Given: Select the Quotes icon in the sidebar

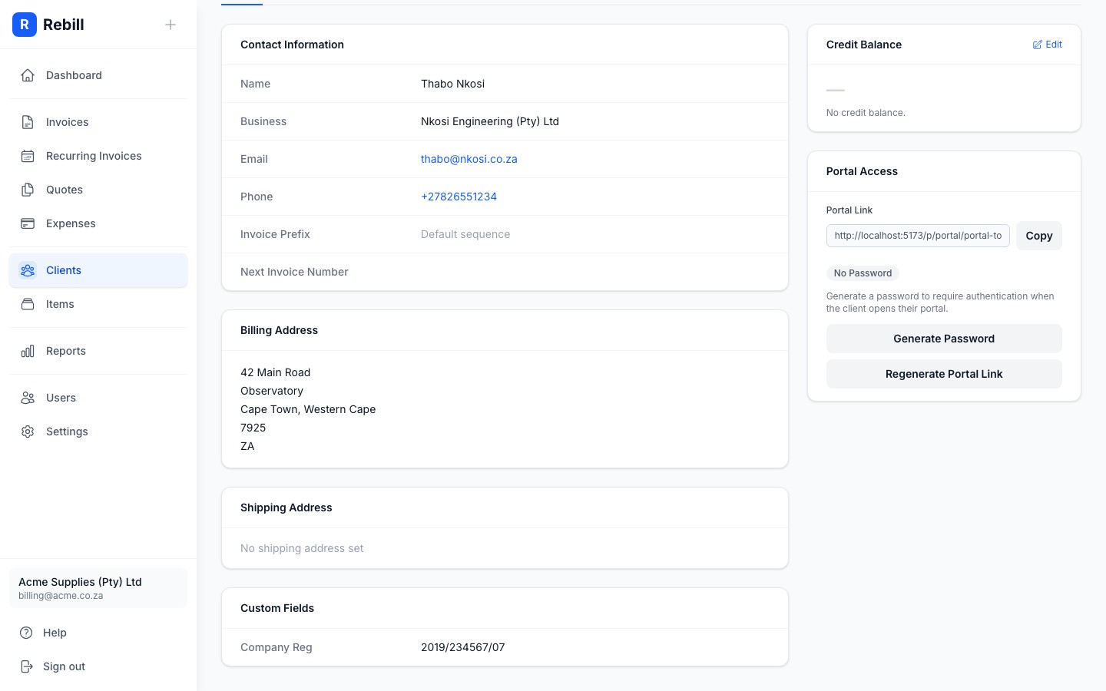Looking at the screenshot, I should (x=28, y=189).
